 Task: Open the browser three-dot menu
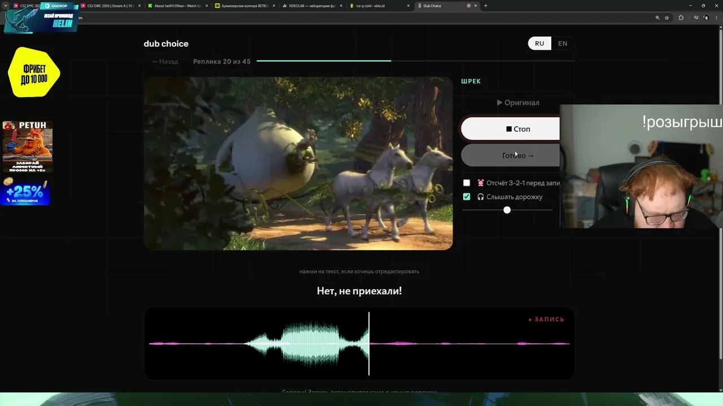716,17
